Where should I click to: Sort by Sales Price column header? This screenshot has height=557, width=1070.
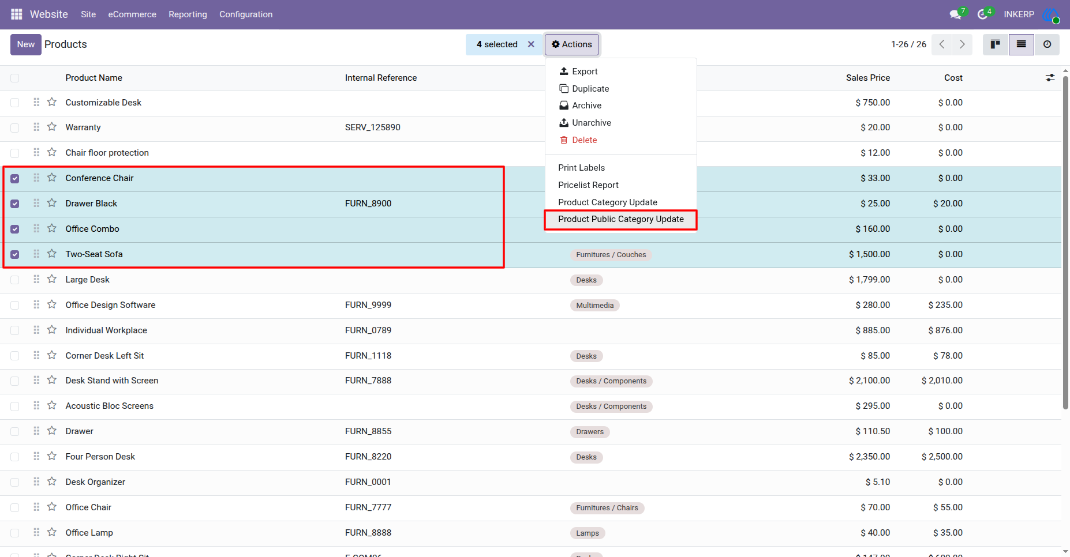tap(868, 78)
